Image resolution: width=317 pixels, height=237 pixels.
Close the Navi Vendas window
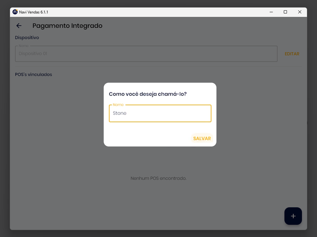click(x=300, y=12)
